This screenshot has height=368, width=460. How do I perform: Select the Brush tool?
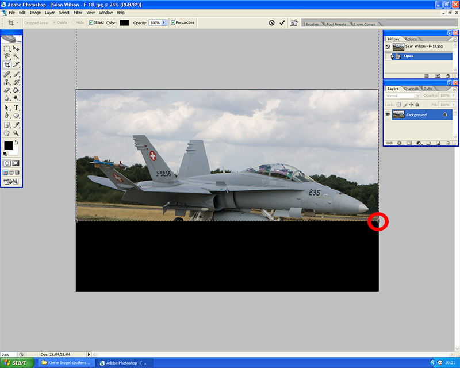pos(16,74)
